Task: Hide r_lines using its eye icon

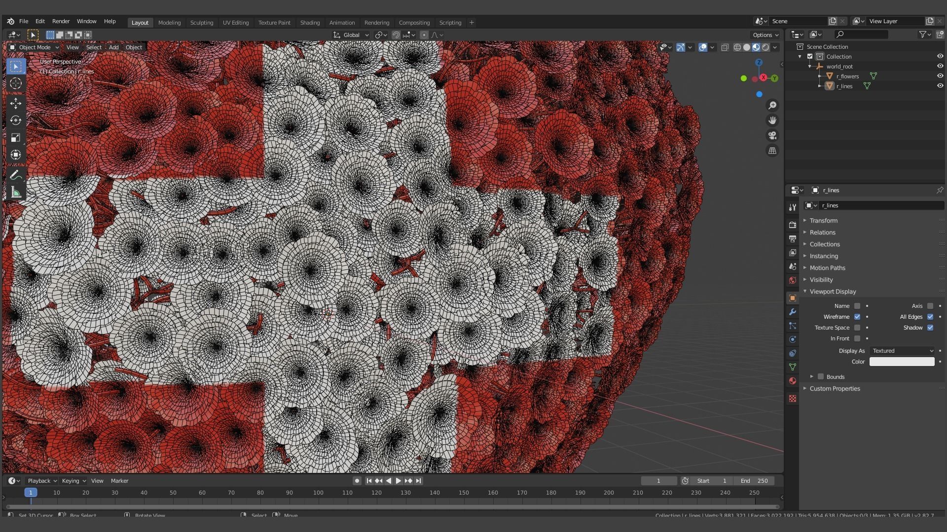Action: point(940,86)
